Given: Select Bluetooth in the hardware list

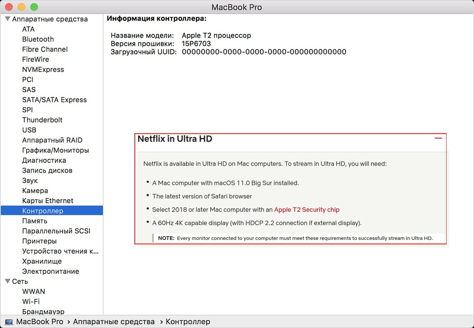Looking at the screenshot, I should coord(38,39).
